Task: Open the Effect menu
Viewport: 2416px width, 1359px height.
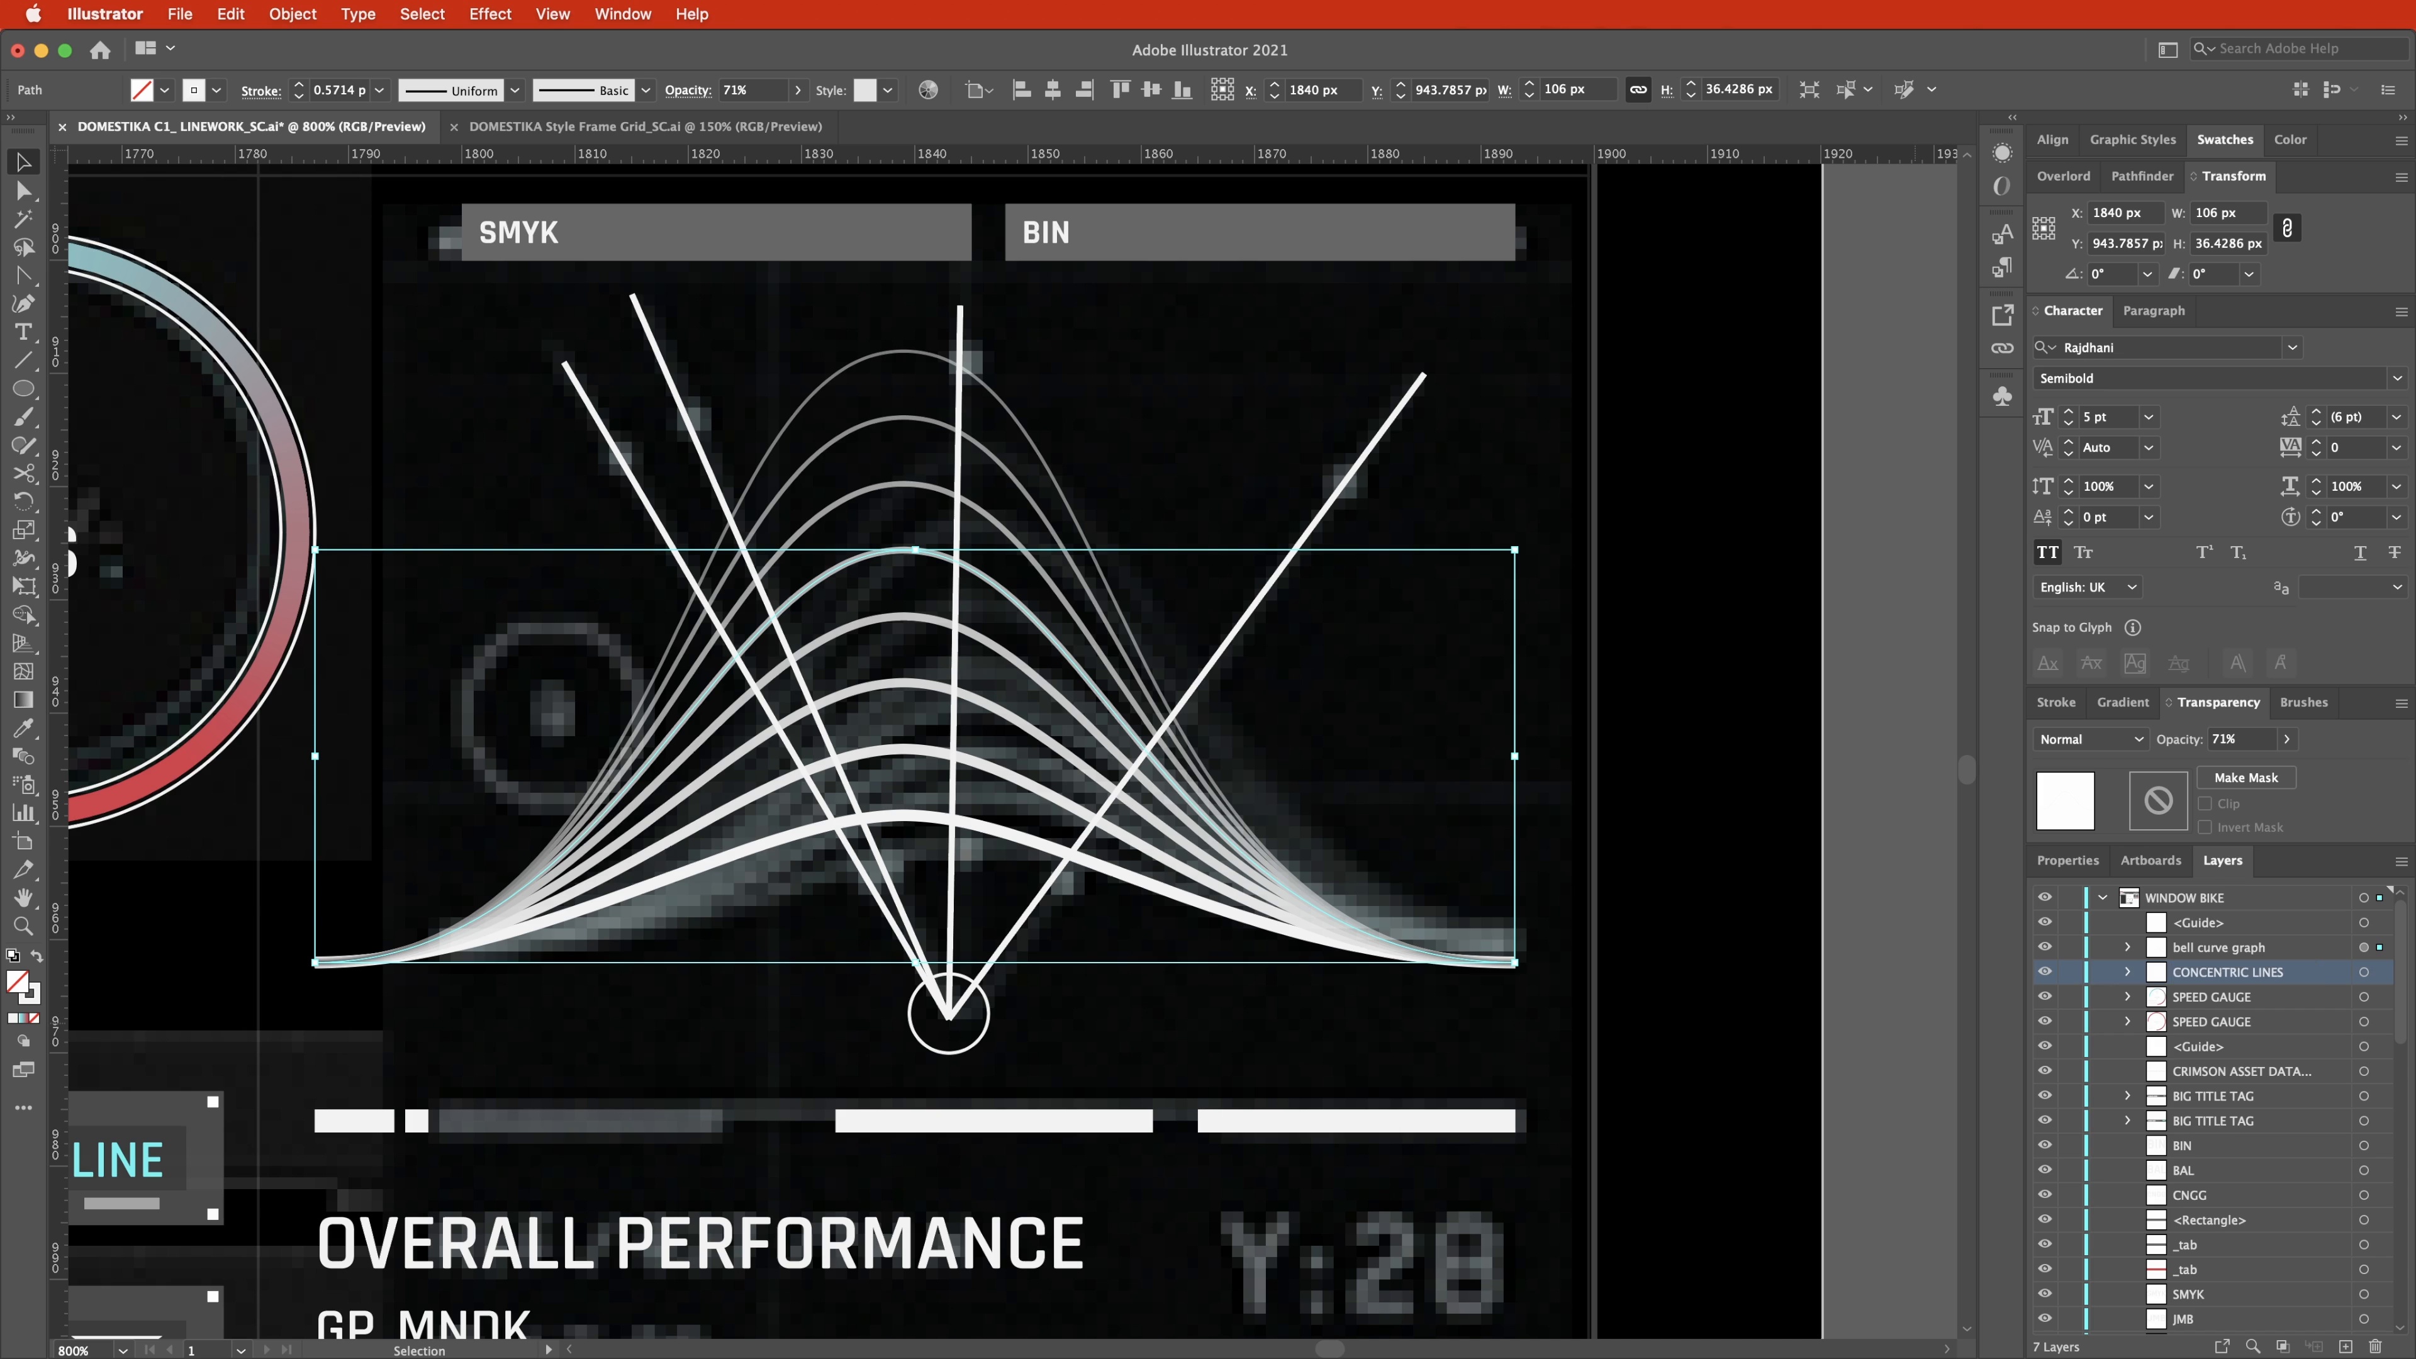Action: [489, 14]
